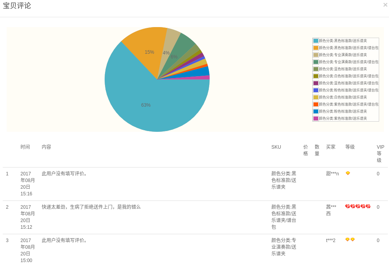This screenshot has height=266, width=389.
Task: Click the 时间 column header
Action: [x=25, y=147]
